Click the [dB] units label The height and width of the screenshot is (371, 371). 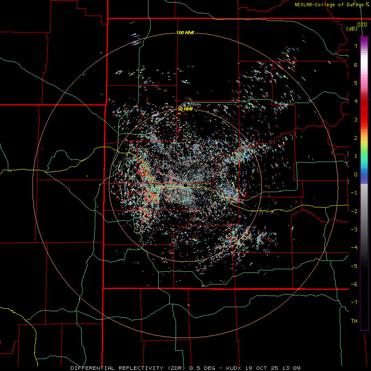point(352,28)
